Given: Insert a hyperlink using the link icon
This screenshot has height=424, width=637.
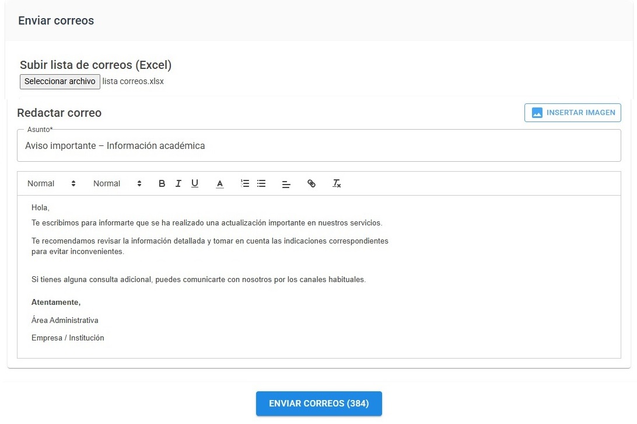Looking at the screenshot, I should [x=311, y=183].
